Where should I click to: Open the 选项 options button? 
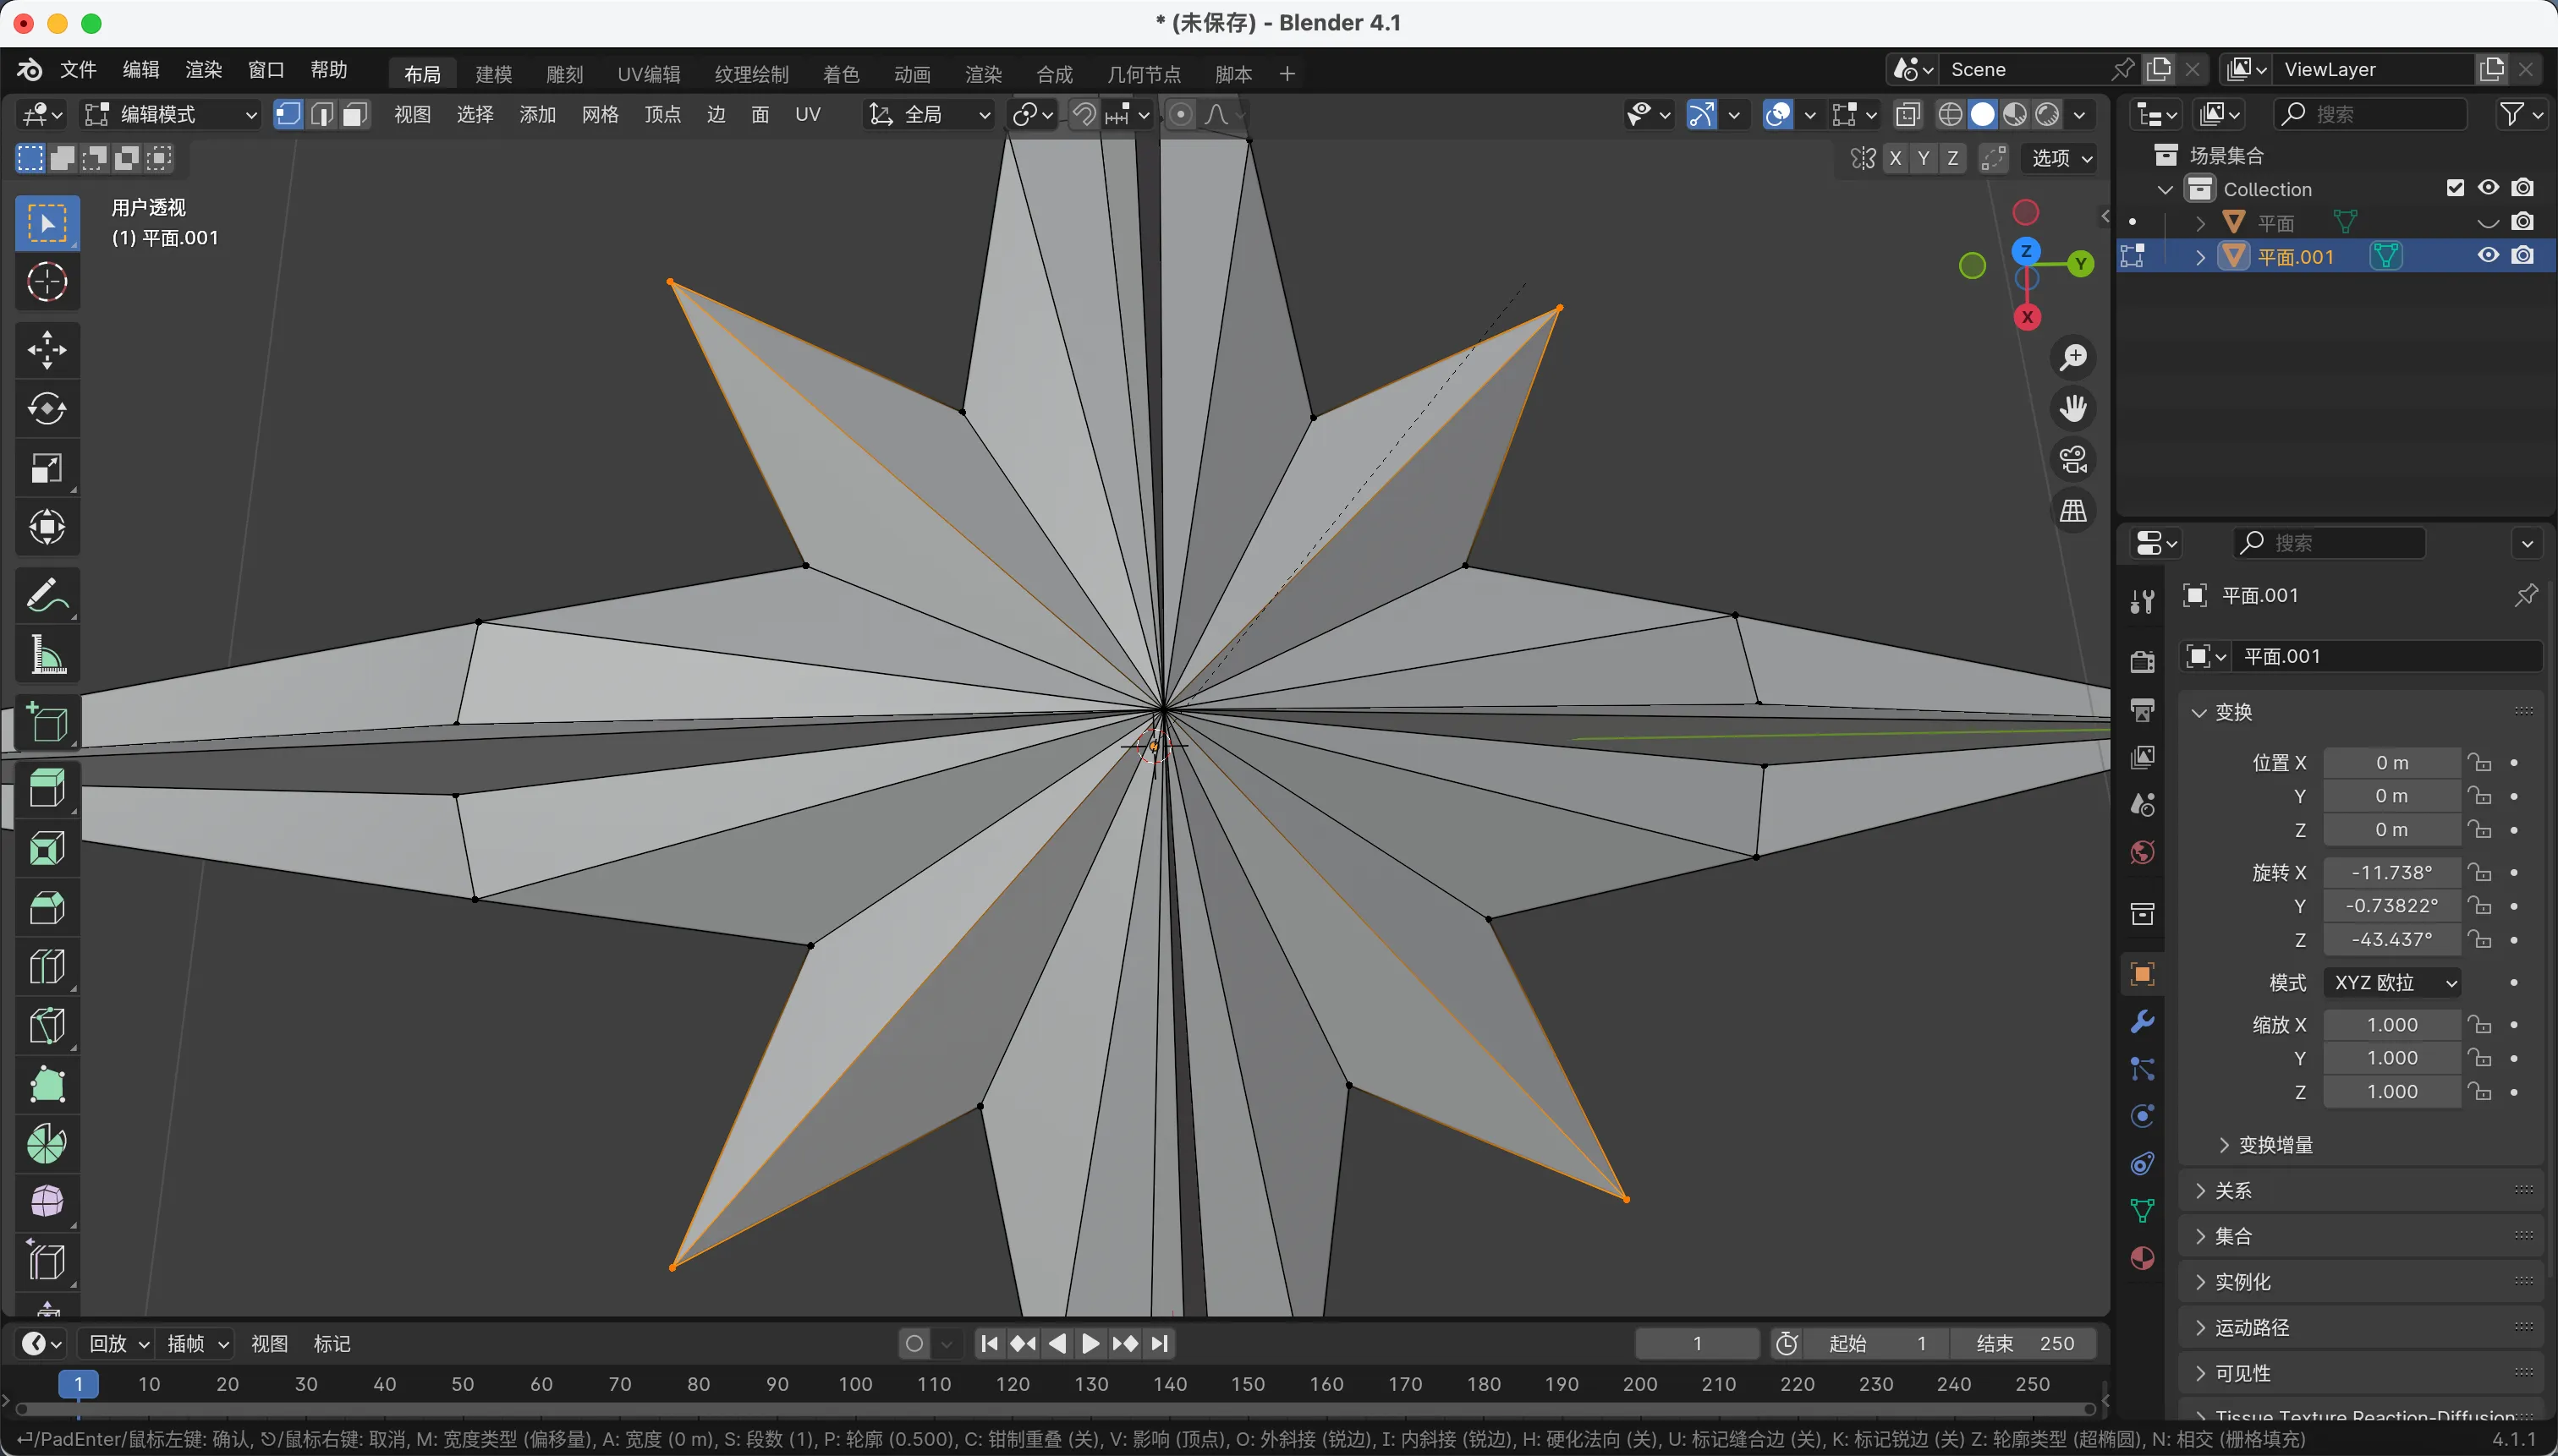point(2061,158)
